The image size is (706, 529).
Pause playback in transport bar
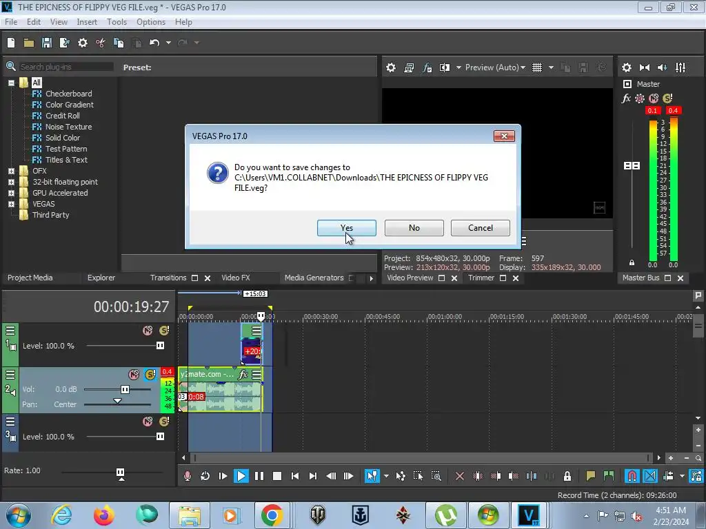(259, 476)
